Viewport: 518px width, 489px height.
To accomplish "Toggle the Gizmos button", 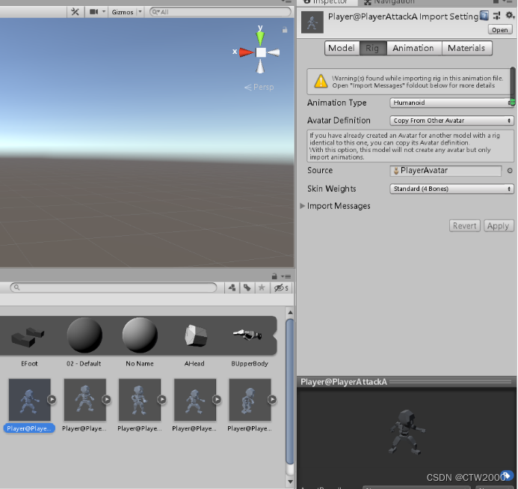I will point(123,12).
